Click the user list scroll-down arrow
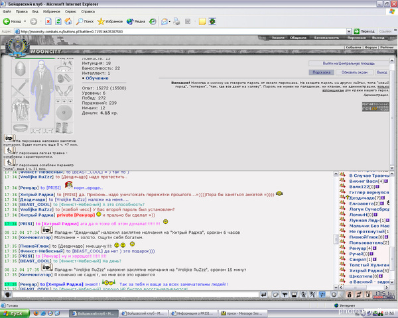 point(392,282)
